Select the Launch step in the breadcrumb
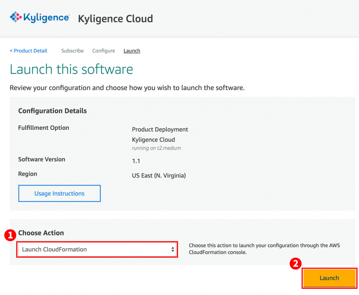 (x=132, y=51)
